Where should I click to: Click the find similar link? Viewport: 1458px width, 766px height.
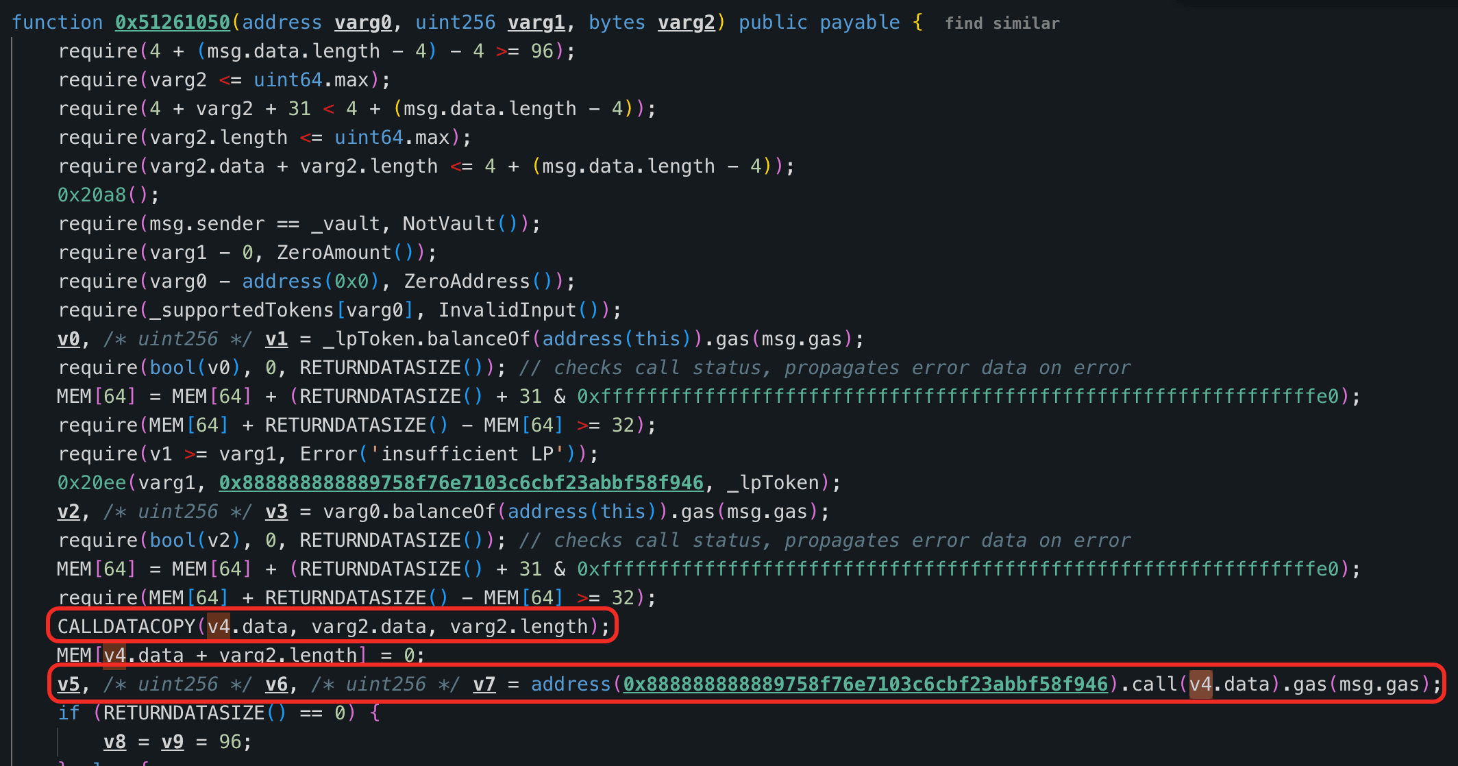pos(1002,23)
